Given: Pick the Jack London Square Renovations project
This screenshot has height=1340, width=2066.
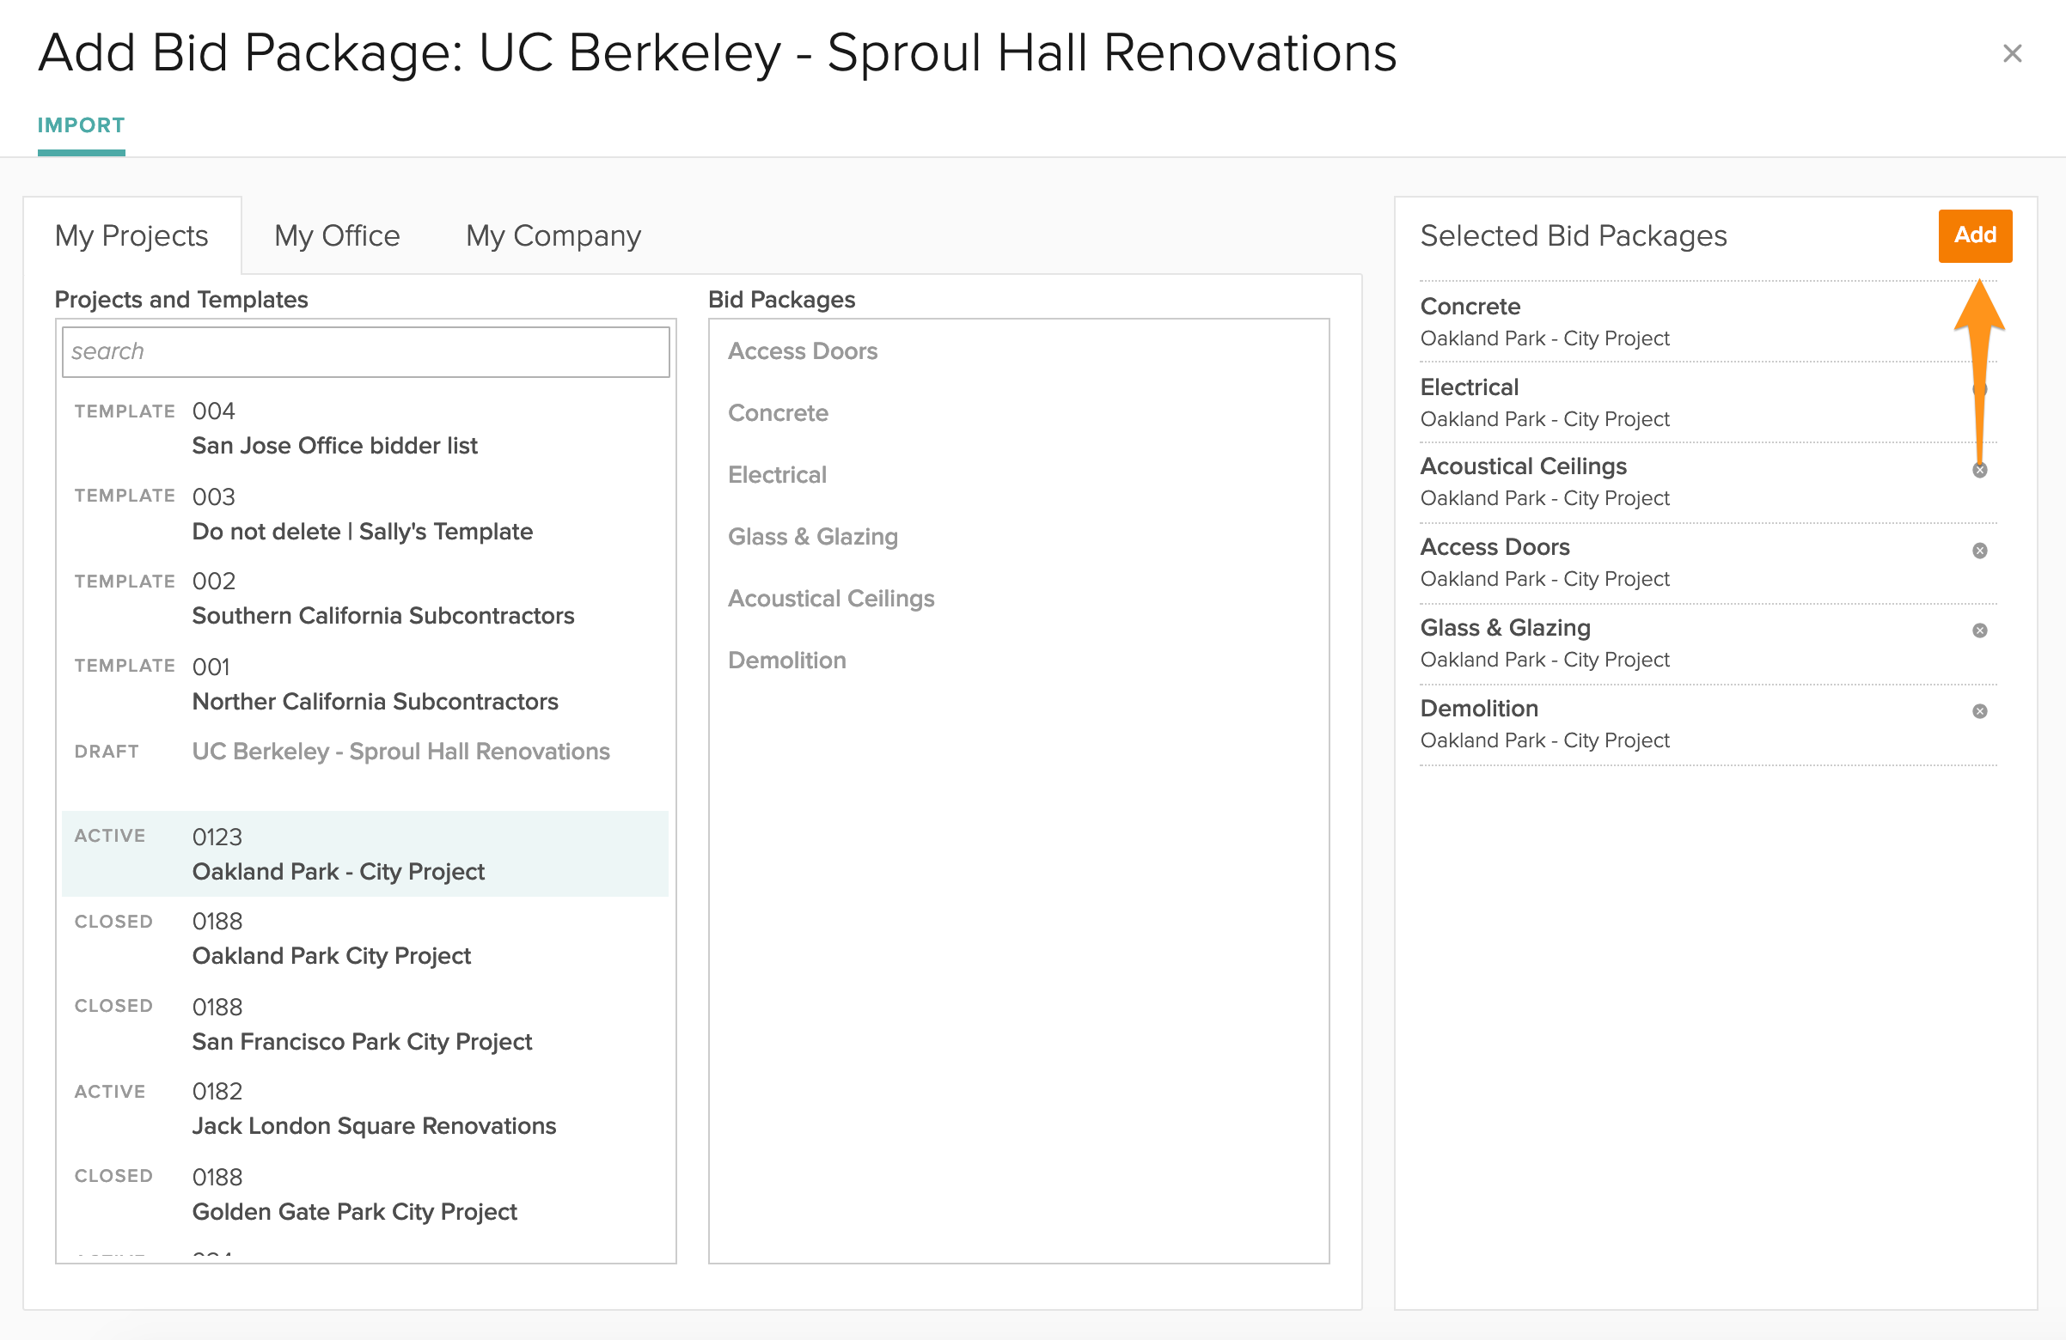Looking at the screenshot, I should pyautogui.click(x=373, y=1125).
